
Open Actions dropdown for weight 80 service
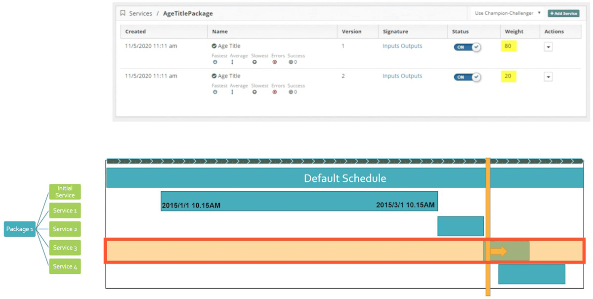click(548, 47)
